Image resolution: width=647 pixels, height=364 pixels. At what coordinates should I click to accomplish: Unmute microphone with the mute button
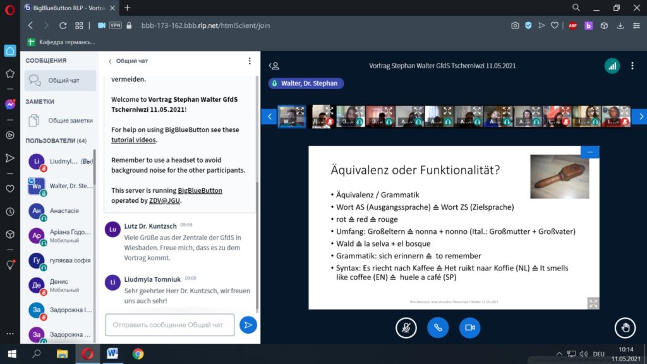tap(406, 328)
